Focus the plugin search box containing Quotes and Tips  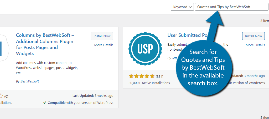click(232, 7)
